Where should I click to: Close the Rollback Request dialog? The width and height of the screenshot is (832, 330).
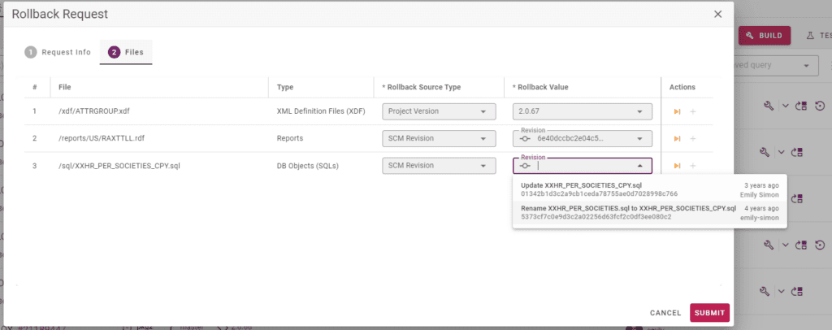click(x=717, y=15)
